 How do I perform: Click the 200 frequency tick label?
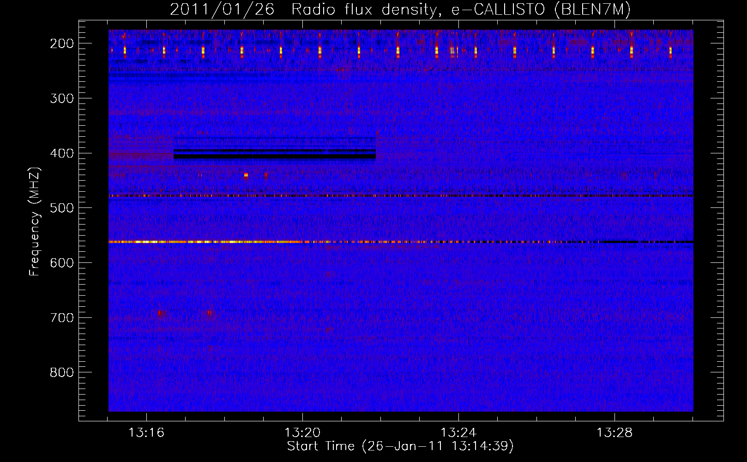(61, 43)
